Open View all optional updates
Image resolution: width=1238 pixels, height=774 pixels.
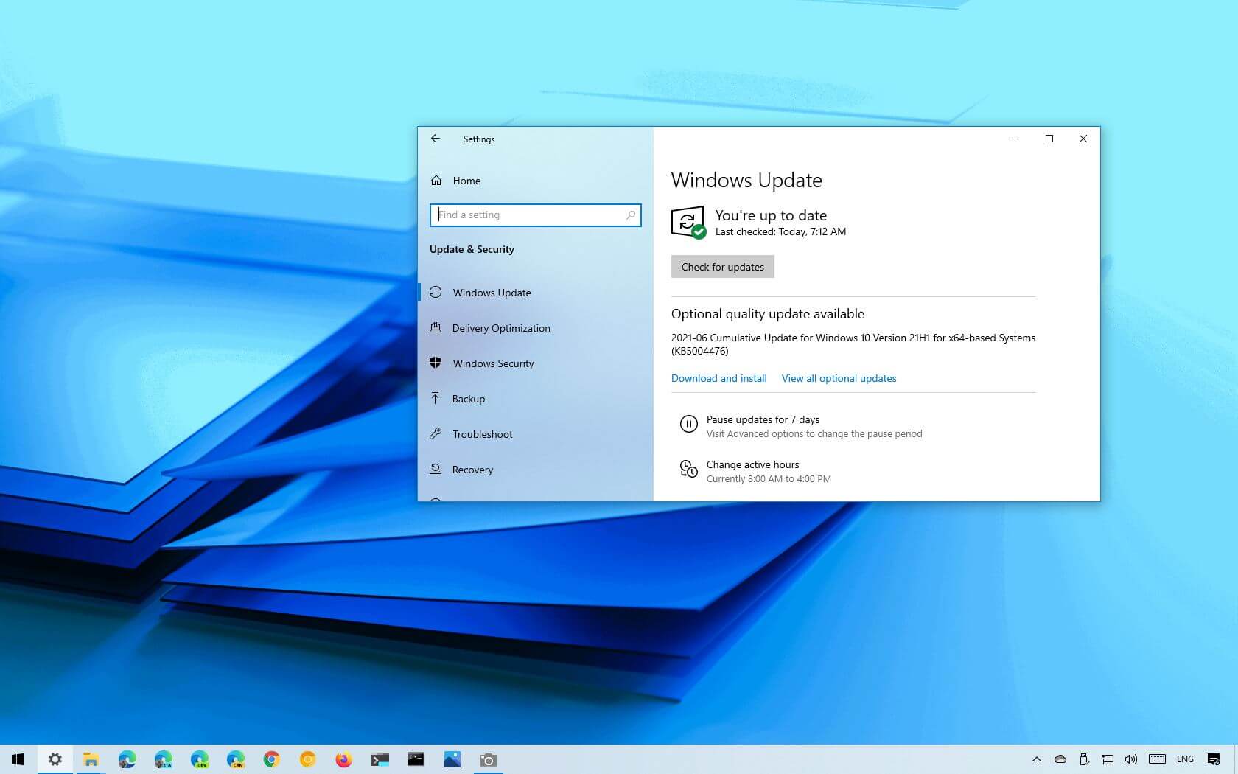839,378
